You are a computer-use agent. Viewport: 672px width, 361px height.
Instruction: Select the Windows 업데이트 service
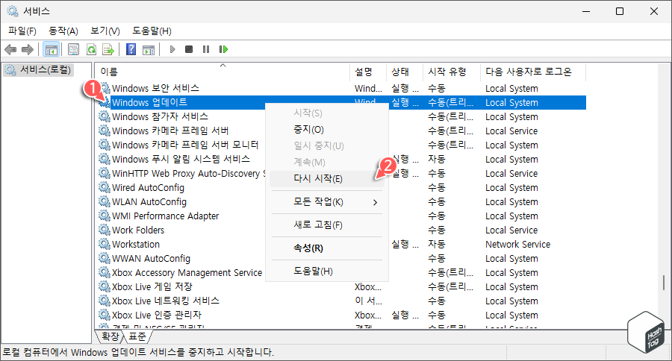[x=341, y=102]
